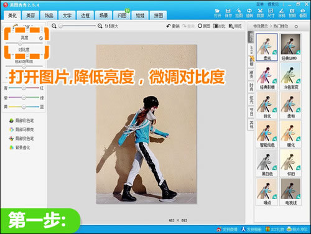
Task: Click the 撤销 (Undo) arrow
Action: point(173,26)
